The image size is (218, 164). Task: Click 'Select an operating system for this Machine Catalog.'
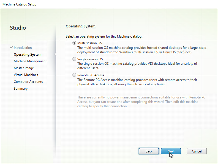click(x=104, y=36)
